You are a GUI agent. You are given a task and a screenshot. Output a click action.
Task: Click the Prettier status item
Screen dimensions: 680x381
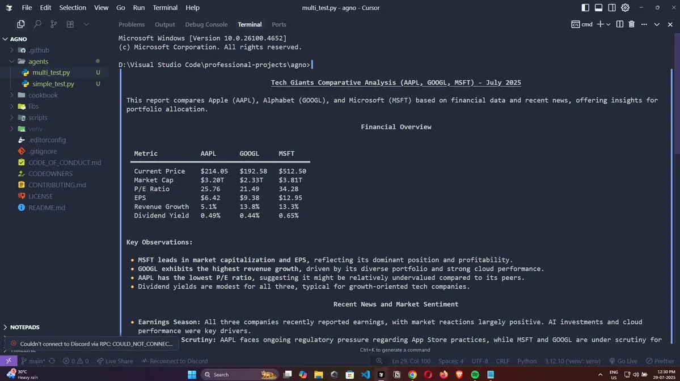(x=660, y=361)
